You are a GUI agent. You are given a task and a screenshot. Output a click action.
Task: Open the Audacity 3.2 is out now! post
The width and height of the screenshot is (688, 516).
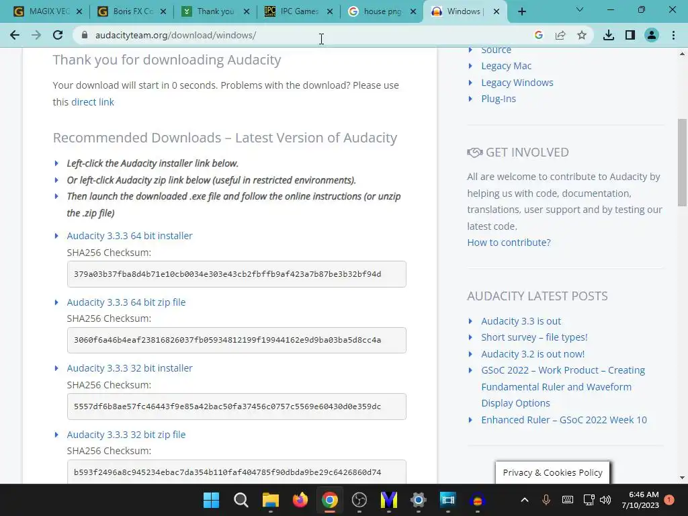pos(533,354)
